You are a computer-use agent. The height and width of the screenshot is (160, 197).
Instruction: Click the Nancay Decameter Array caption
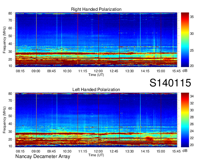click(x=43, y=157)
